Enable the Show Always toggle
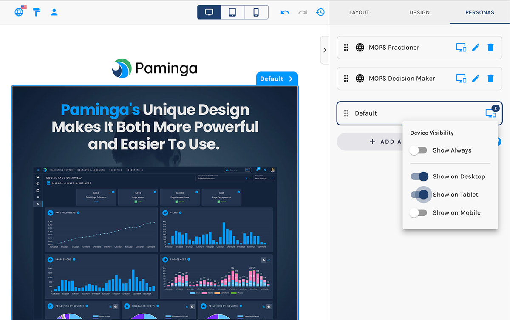Screen dimensions: 510x320 point(418,150)
